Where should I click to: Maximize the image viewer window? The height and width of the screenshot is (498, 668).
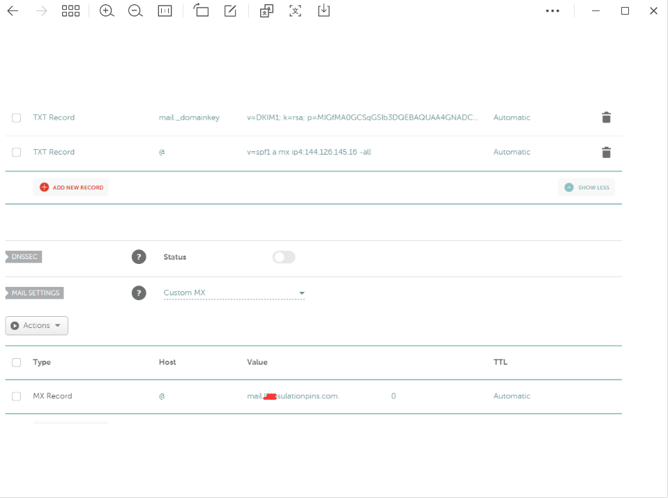pyautogui.click(x=625, y=10)
